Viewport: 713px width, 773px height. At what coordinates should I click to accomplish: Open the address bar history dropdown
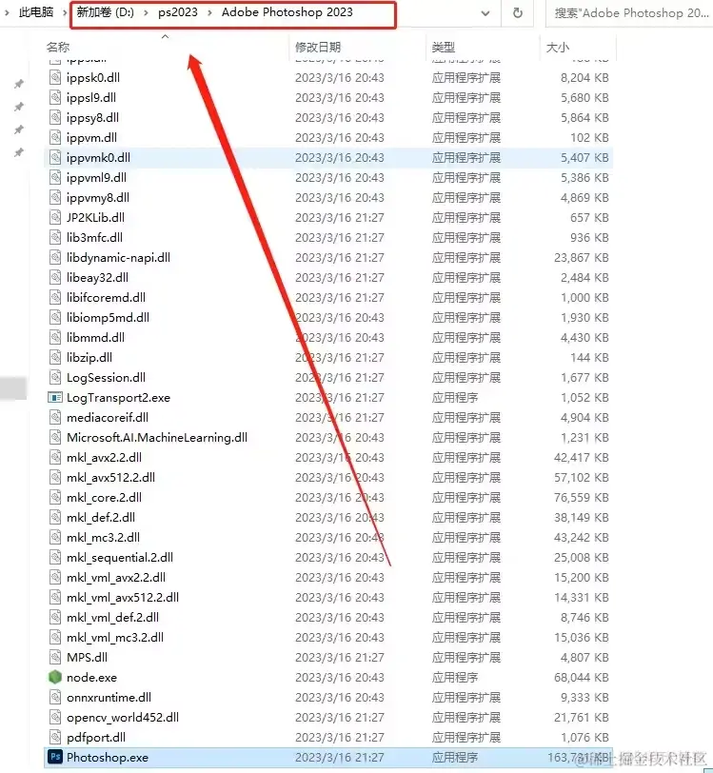[x=485, y=13]
